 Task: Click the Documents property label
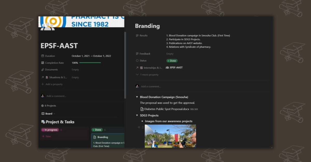(x=51, y=70)
